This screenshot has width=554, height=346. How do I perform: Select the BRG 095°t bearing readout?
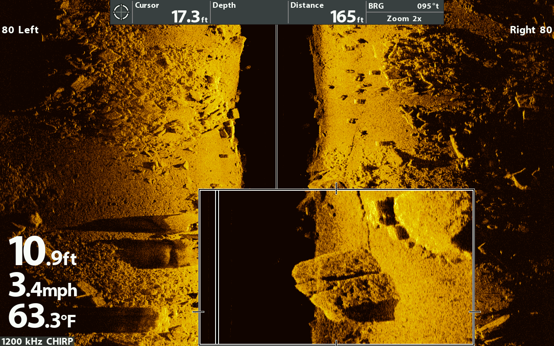pos(404,6)
